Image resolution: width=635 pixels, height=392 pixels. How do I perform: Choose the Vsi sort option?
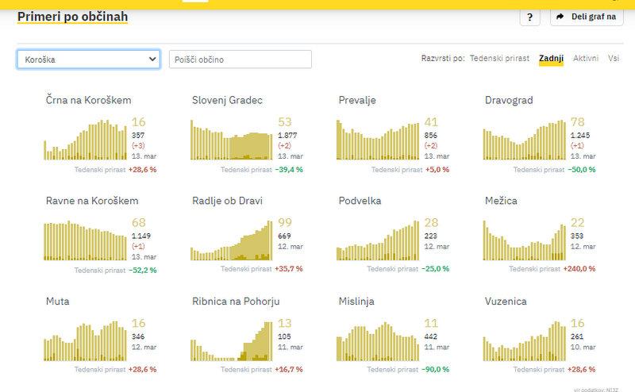tap(614, 59)
